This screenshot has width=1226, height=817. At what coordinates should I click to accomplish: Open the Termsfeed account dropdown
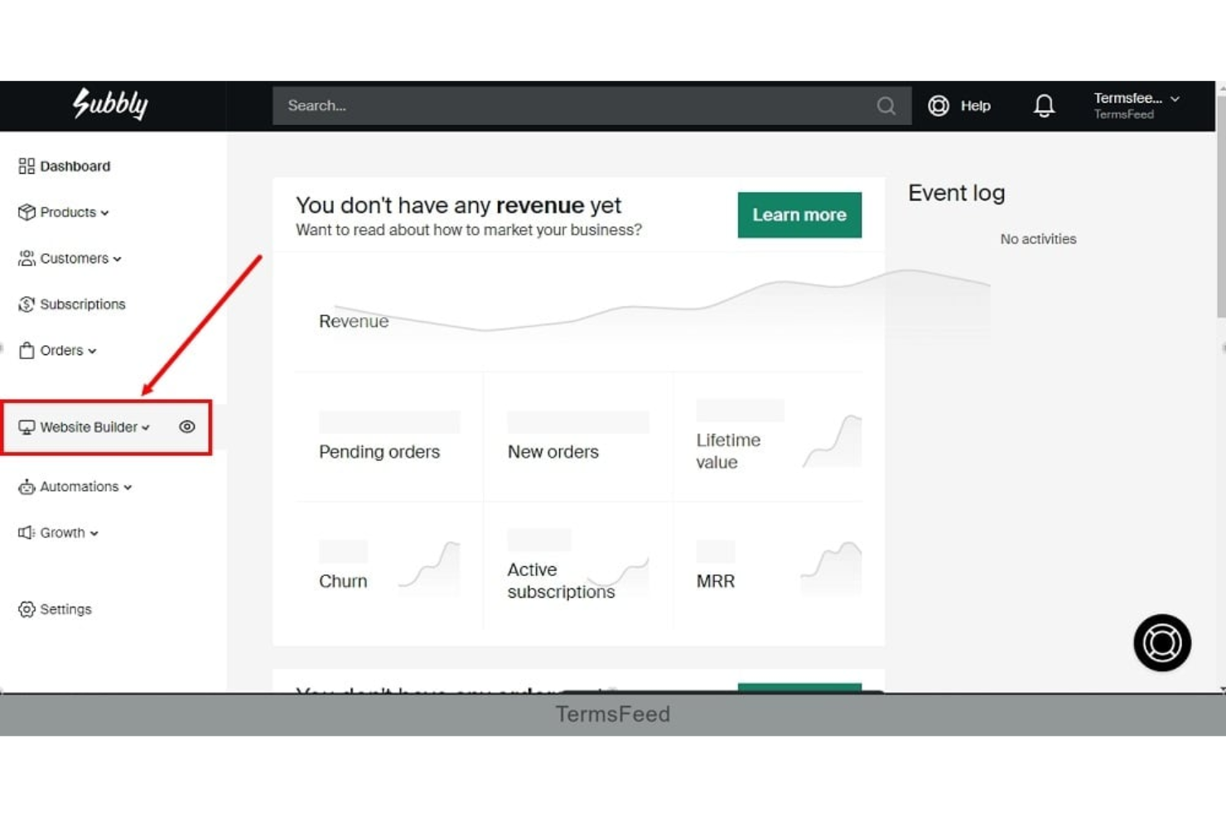[1135, 105]
